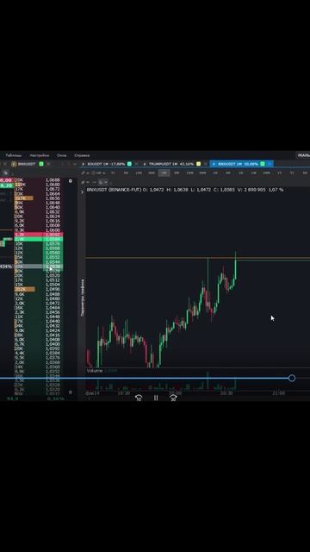This screenshot has width=310, height=552.
Task: Skip the video forward 30 seconds
Action: 173,398
